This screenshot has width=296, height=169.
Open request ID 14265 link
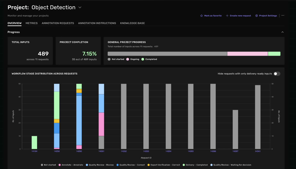[x=191, y=151]
